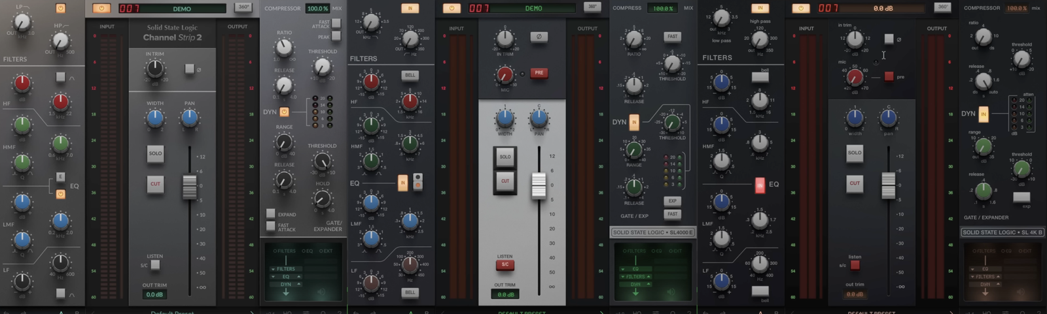This screenshot has height=314, width=1047.
Task: Toggle filters IN switch on SL4000 E
Action: [x=410, y=8]
